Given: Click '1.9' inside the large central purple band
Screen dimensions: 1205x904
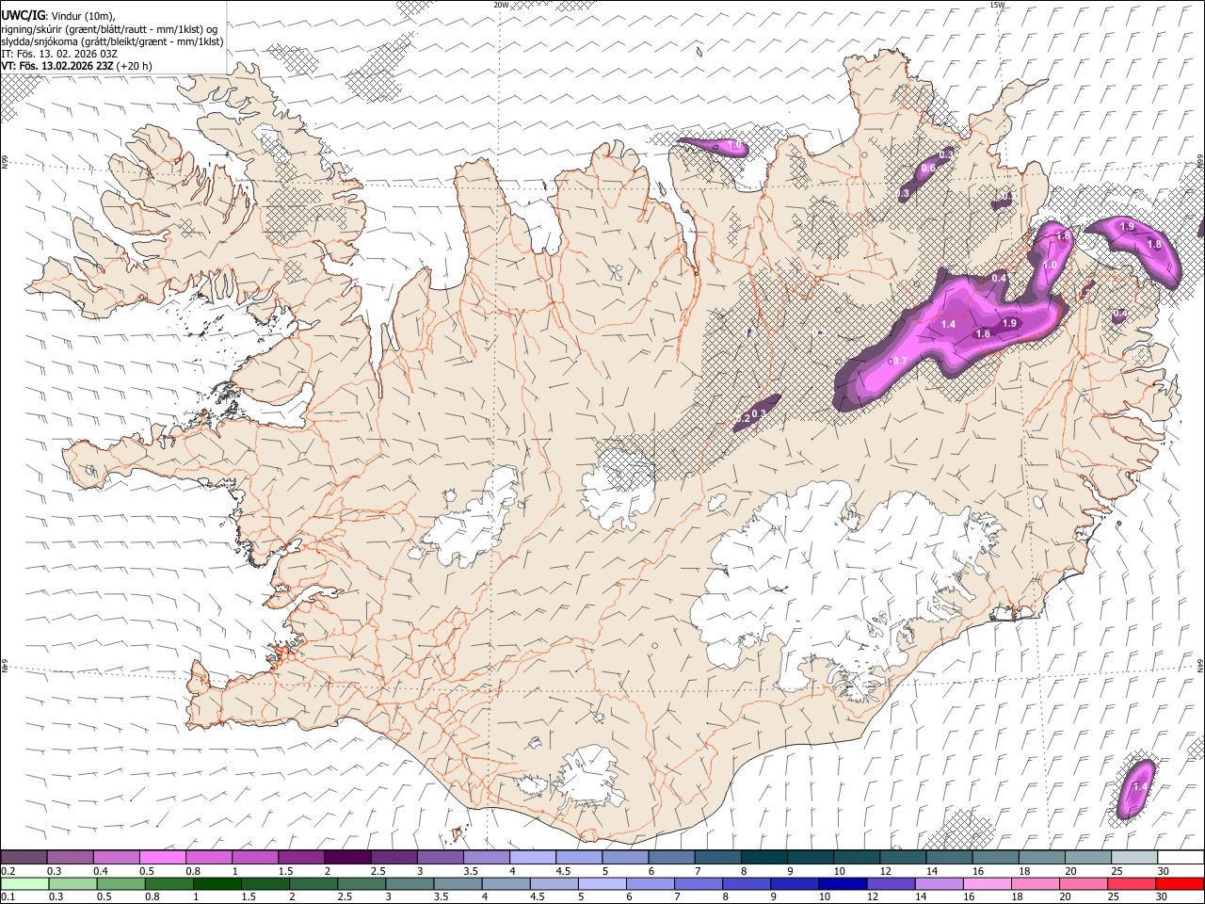Looking at the screenshot, I should [x=1010, y=323].
